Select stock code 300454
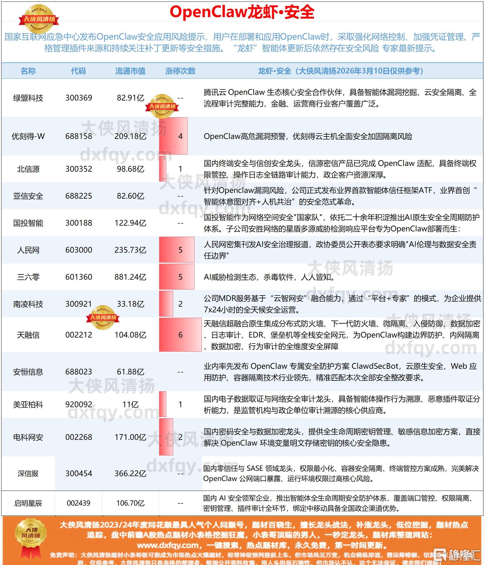The height and width of the screenshot is (565, 484). click(79, 473)
